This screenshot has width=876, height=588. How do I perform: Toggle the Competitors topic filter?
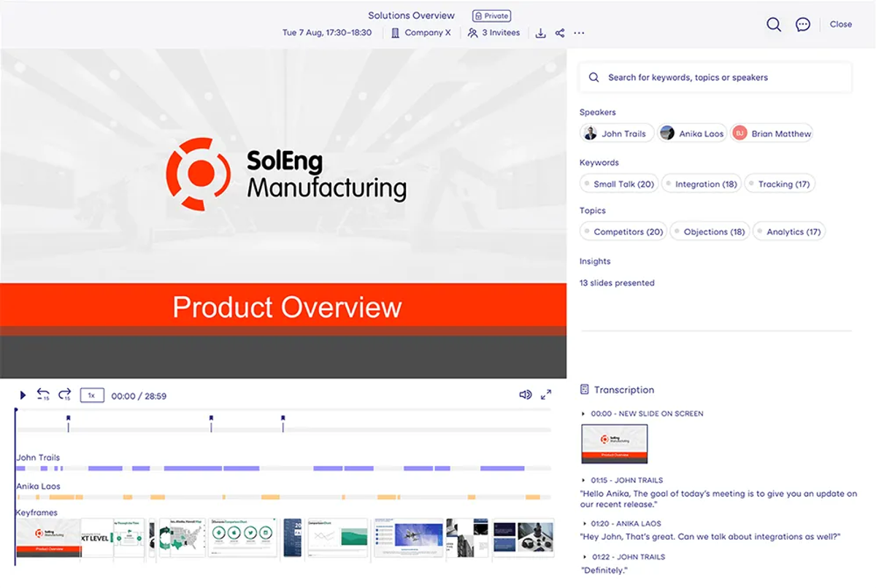point(623,231)
